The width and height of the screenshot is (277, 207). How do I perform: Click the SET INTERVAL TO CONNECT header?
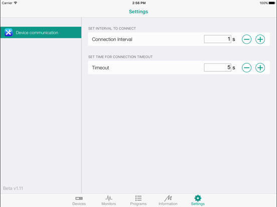point(112,28)
